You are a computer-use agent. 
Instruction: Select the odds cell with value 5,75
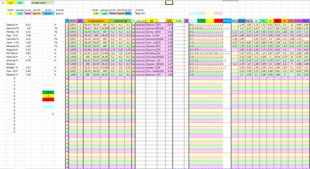coord(299,57)
